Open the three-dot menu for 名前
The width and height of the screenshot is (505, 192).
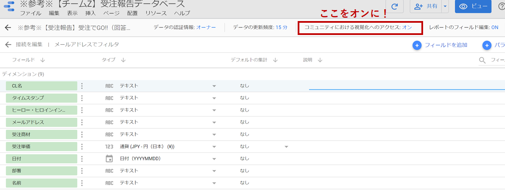click(82, 183)
